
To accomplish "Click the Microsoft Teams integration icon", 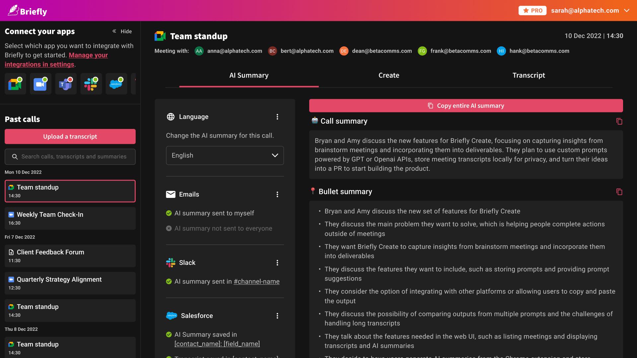I will pos(66,84).
